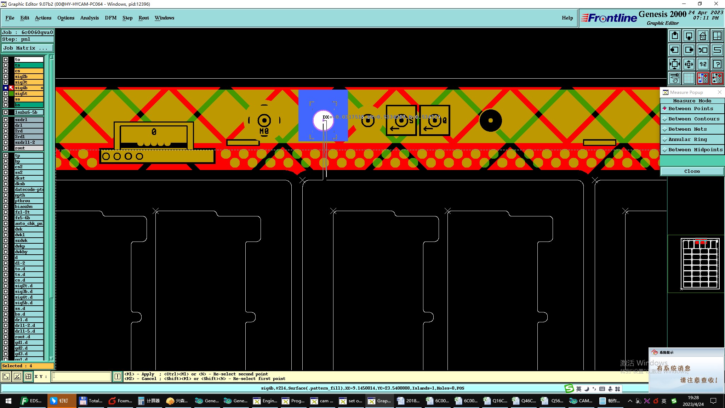Image resolution: width=725 pixels, height=408 pixels.
Task: Toggle display checkbox for layer rout
Action: click(6, 148)
